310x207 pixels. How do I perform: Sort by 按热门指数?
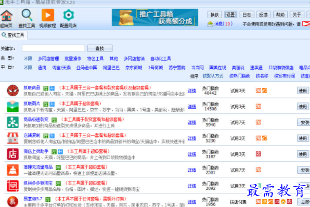[240, 76]
